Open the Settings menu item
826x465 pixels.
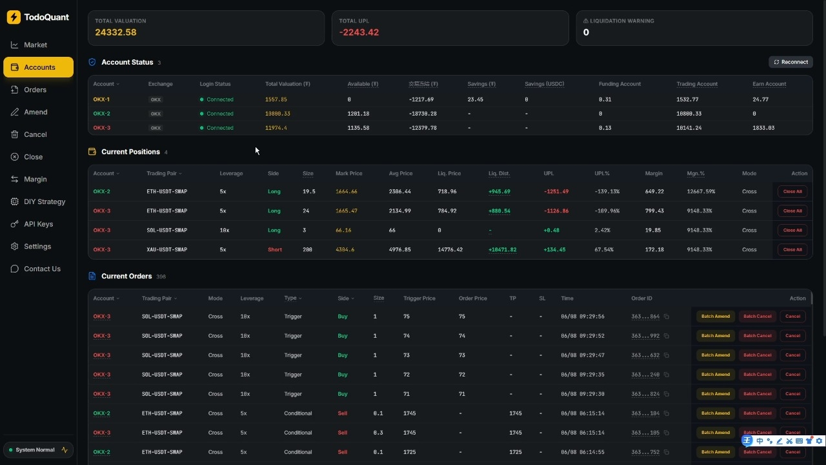click(38, 247)
